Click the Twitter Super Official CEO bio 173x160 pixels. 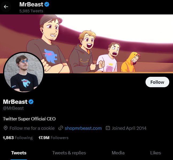(x=29, y=119)
